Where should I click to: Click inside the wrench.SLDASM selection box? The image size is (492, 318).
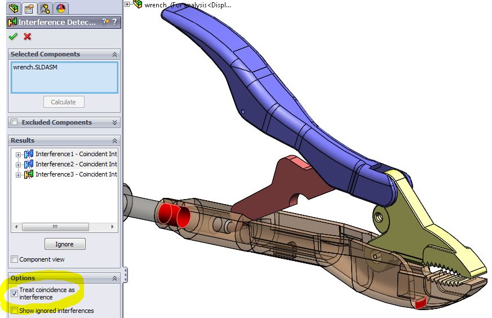click(x=63, y=78)
